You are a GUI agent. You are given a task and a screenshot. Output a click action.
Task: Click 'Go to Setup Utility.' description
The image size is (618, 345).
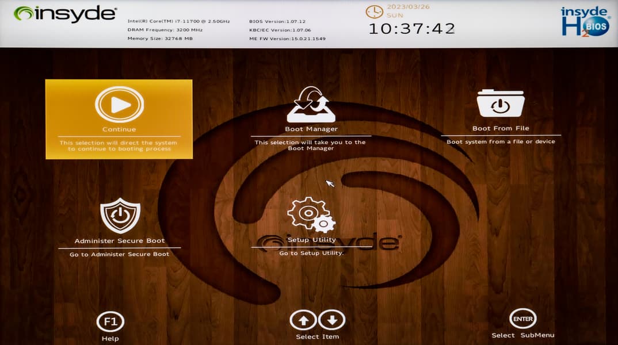click(x=312, y=253)
